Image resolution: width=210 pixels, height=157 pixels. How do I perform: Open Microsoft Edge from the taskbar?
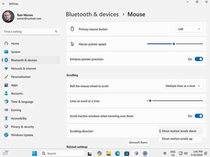coord(117,153)
